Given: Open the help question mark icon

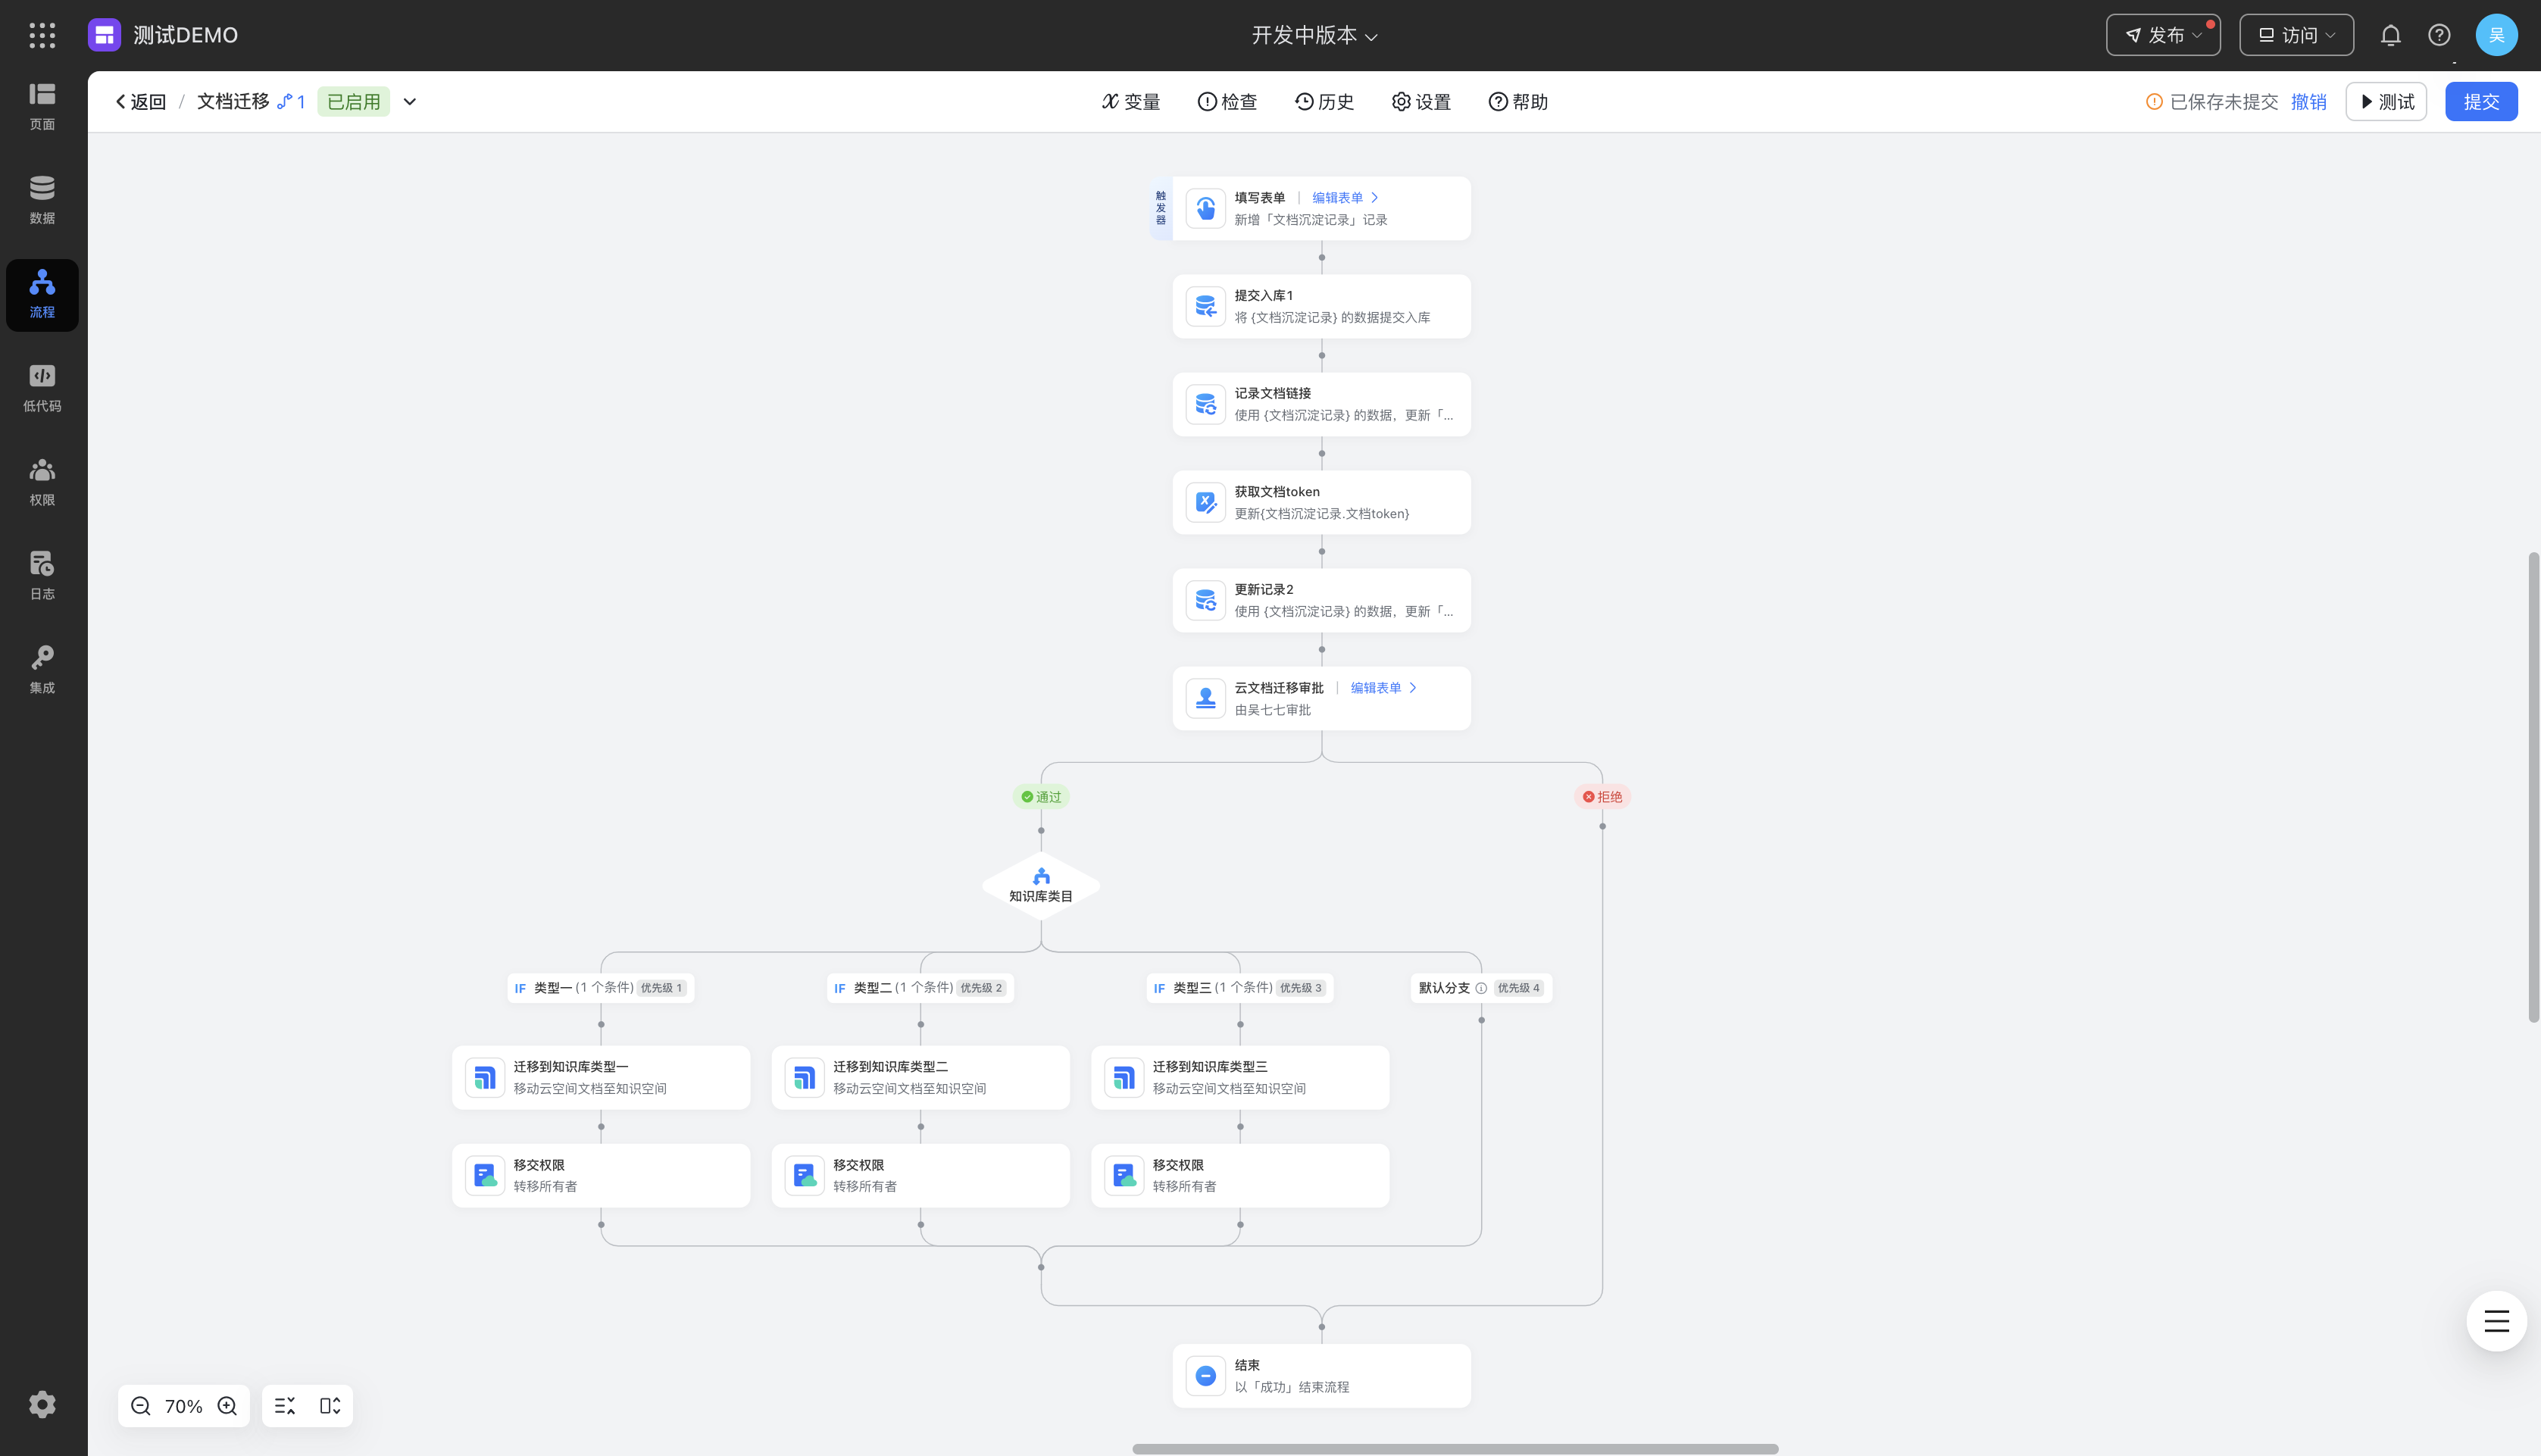Looking at the screenshot, I should pos(2439,35).
